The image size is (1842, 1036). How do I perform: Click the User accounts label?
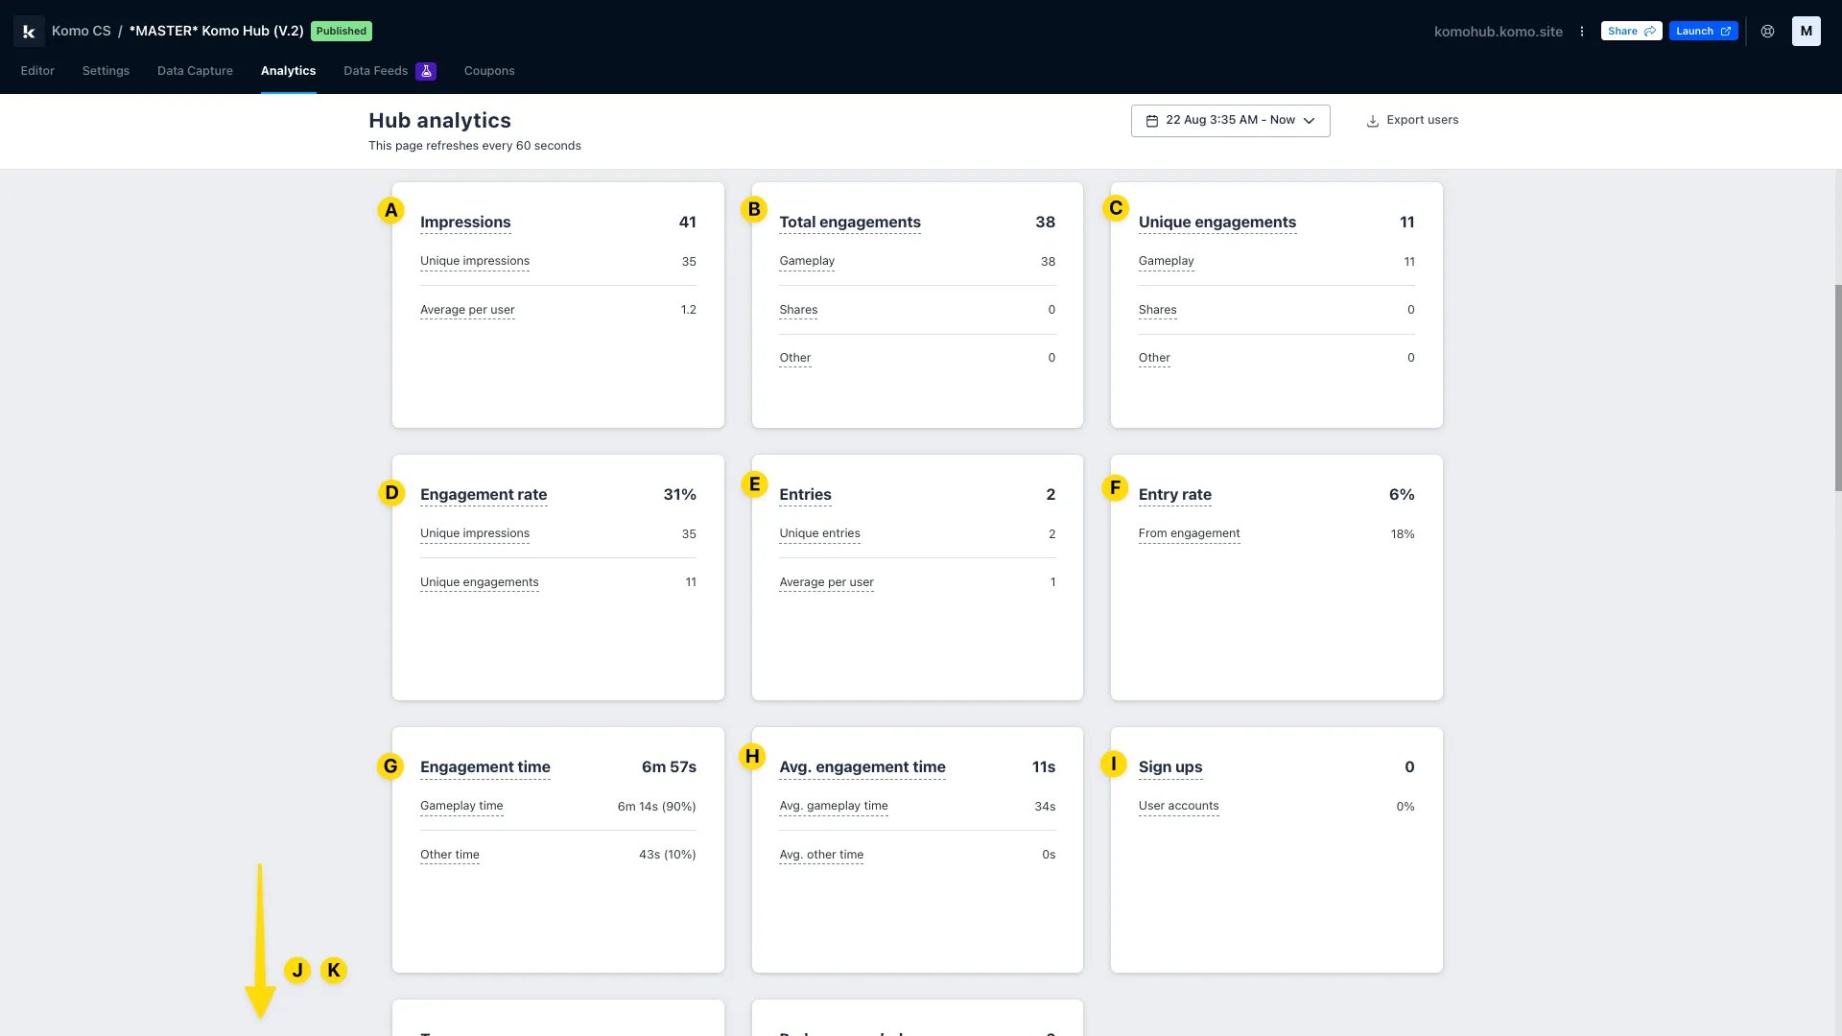(1179, 806)
